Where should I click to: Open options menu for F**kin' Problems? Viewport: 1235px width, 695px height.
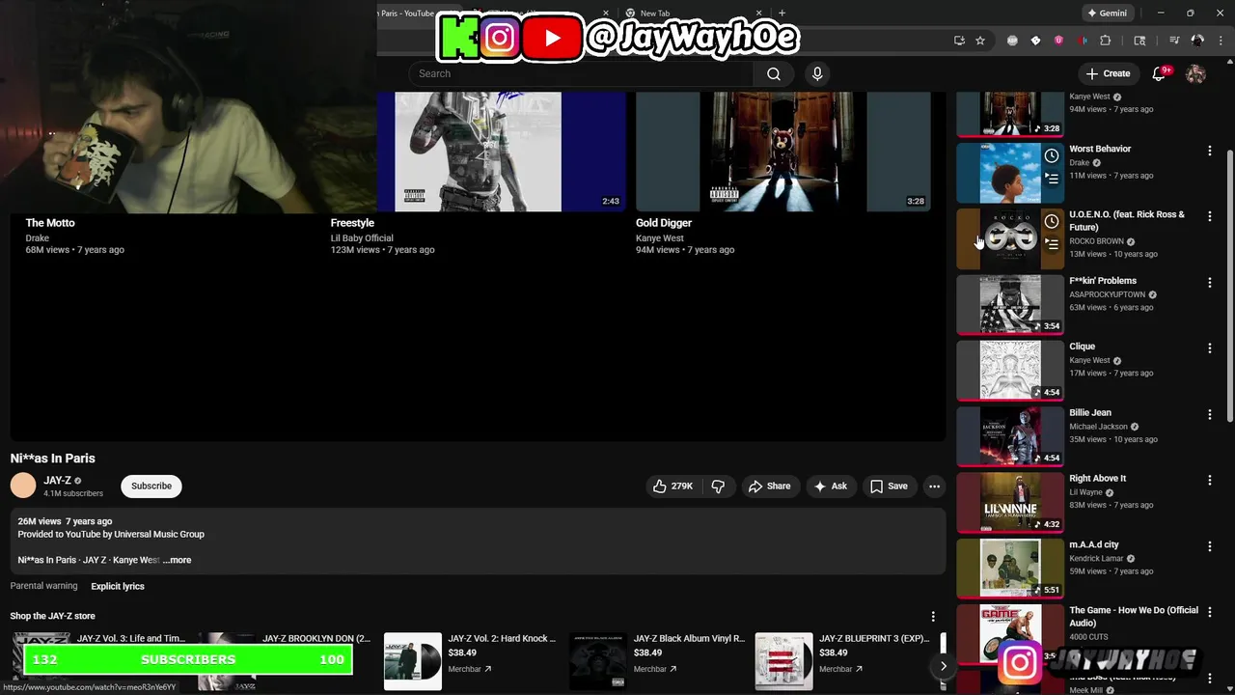1209,283
